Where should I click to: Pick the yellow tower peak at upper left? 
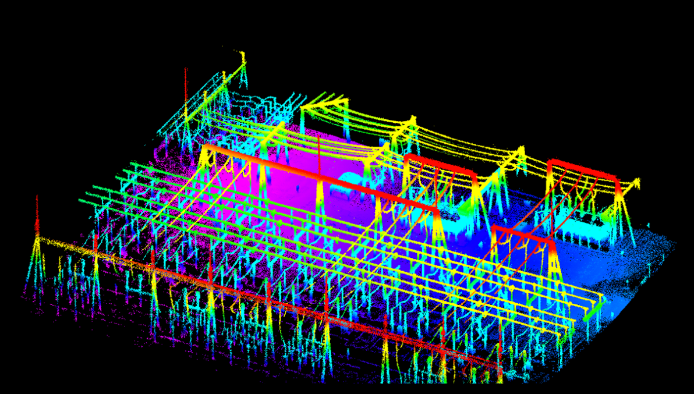point(243,58)
